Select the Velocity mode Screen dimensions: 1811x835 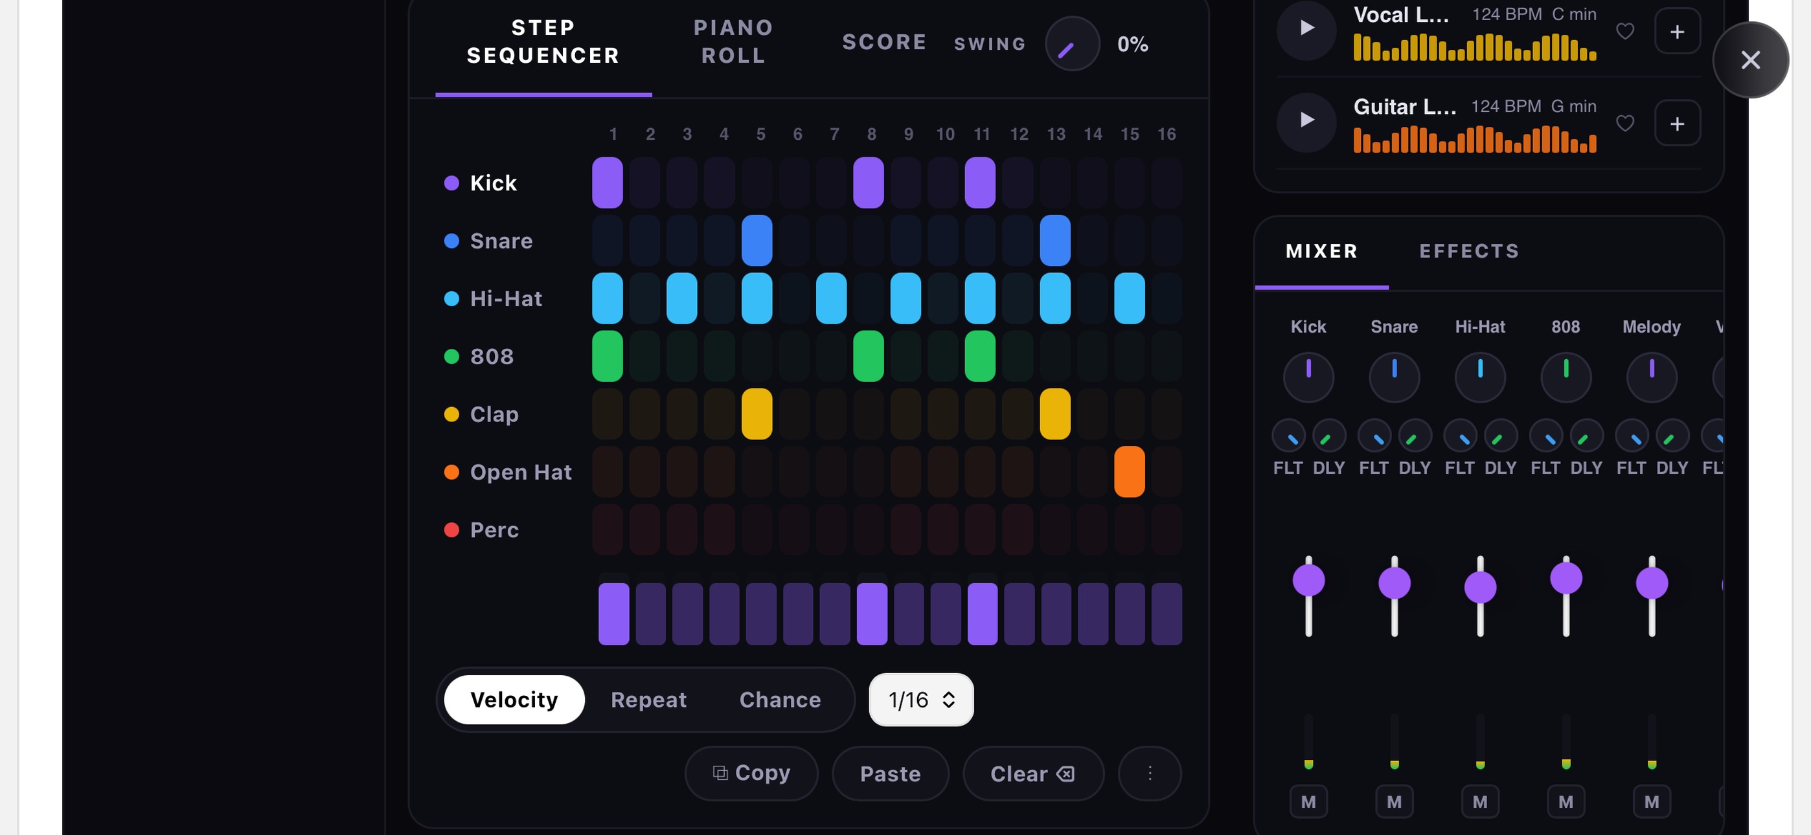pos(514,699)
